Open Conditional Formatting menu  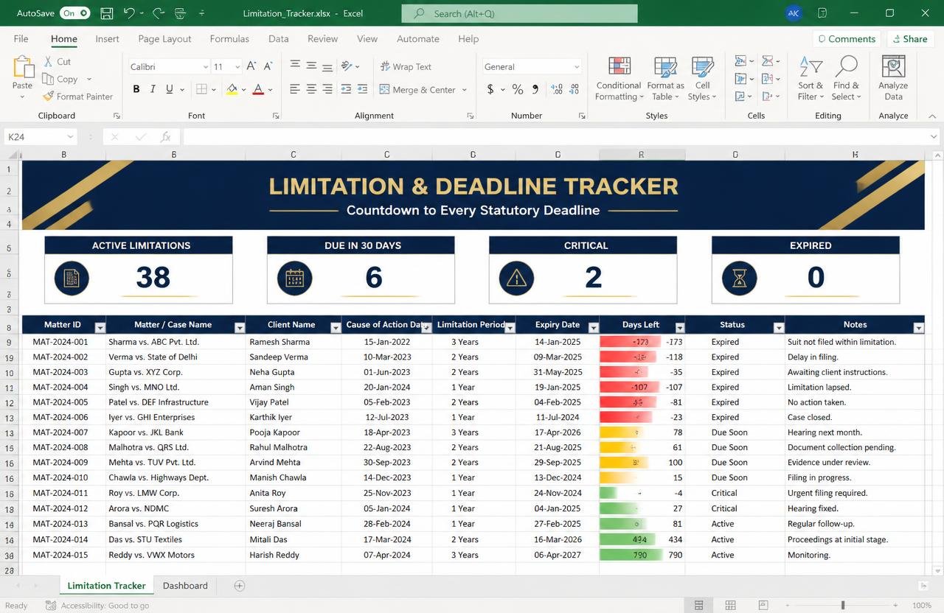(619, 79)
